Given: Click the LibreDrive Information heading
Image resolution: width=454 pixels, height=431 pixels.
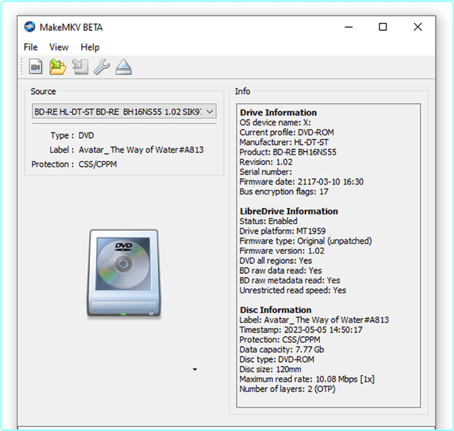Looking at the screenshot, I should click(288, 211).
